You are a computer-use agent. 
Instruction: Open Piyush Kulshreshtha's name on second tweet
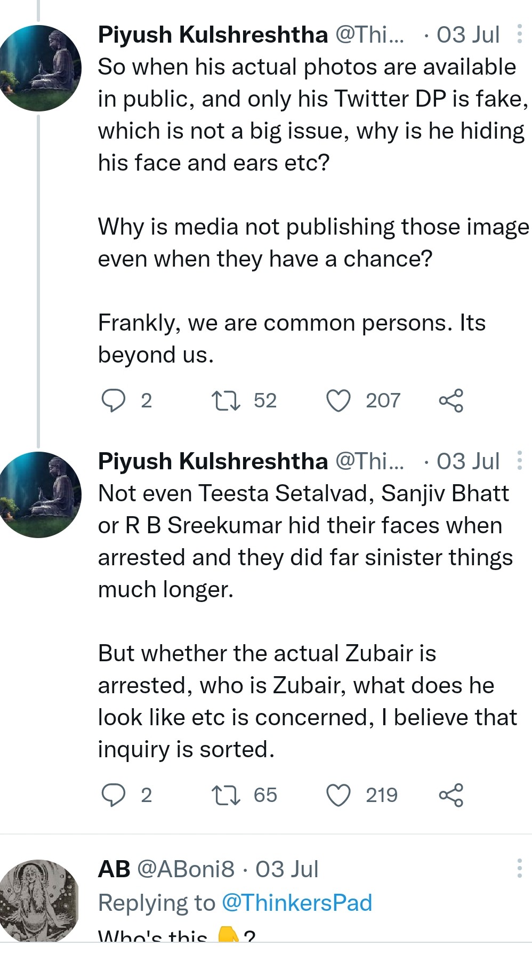coord(213,461)
